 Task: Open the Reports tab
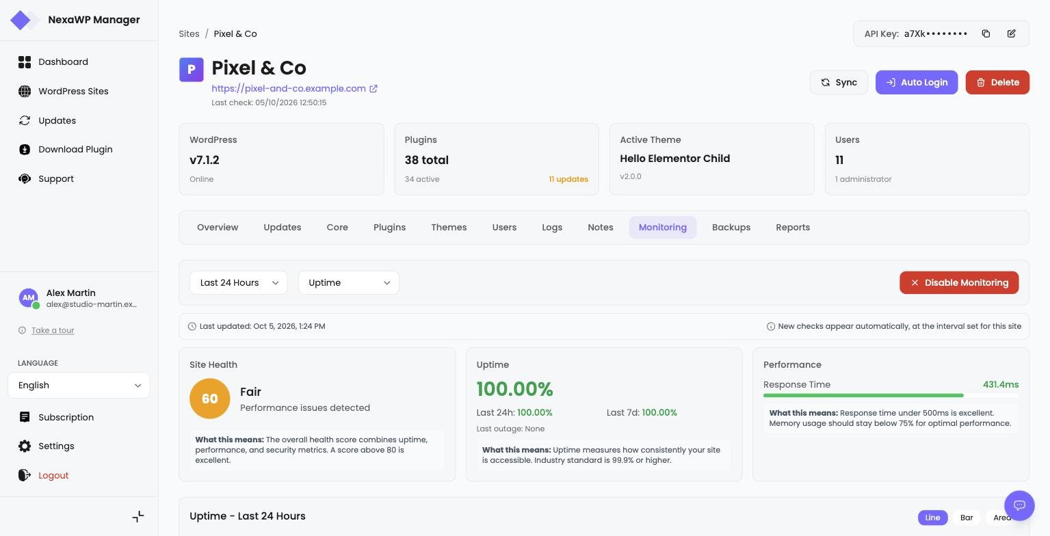click(x=793, y=228)
